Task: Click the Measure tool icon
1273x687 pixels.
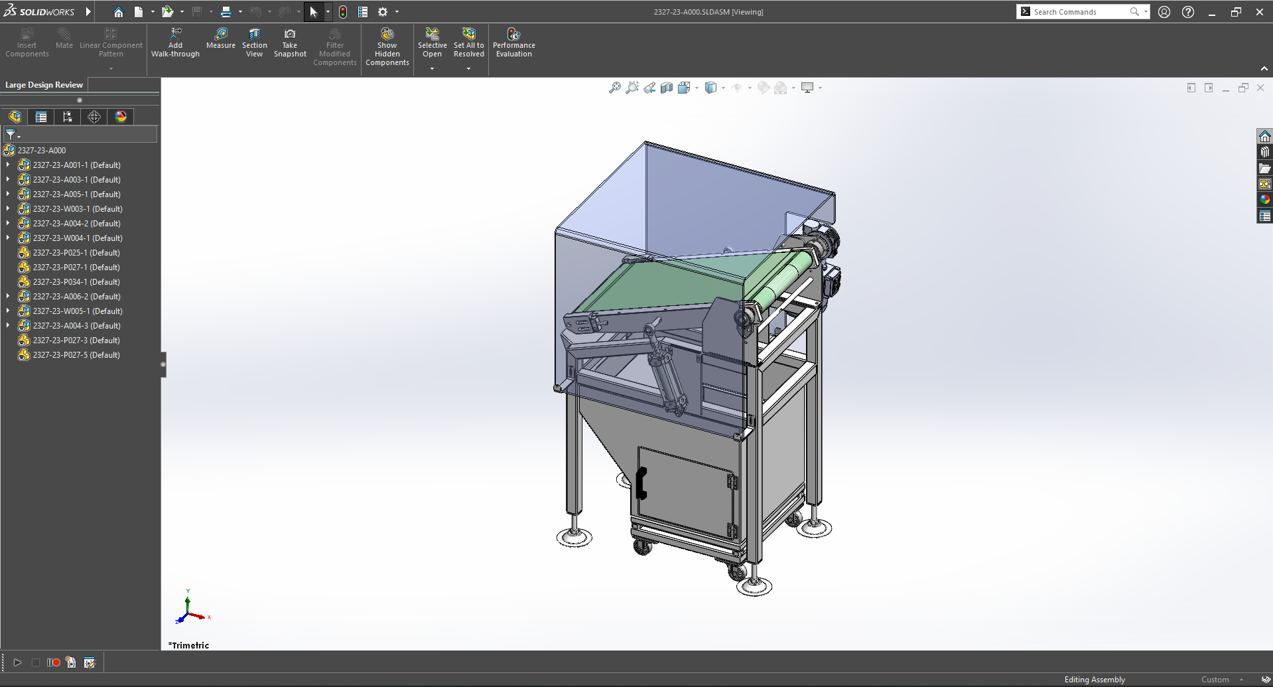Action: 221,34
